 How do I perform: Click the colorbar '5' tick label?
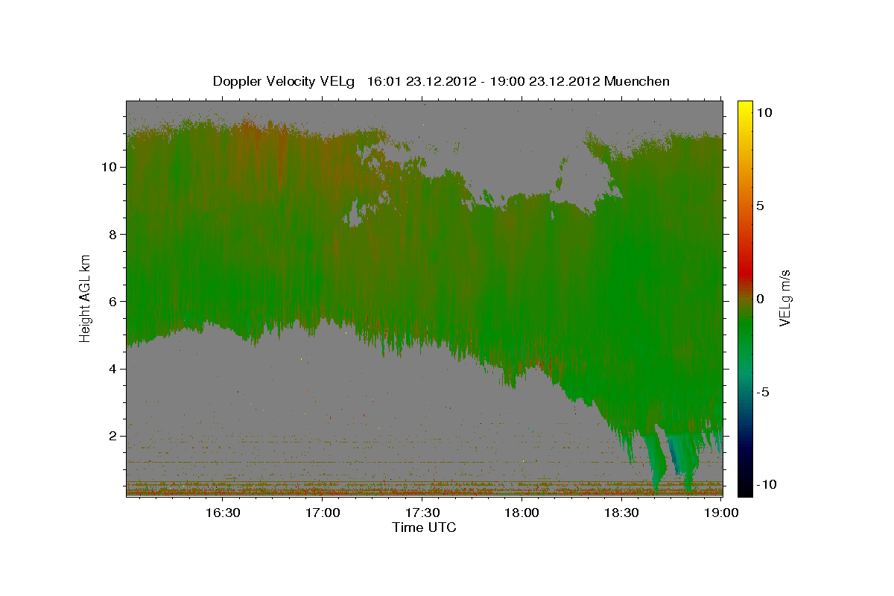tap(761, 206)
